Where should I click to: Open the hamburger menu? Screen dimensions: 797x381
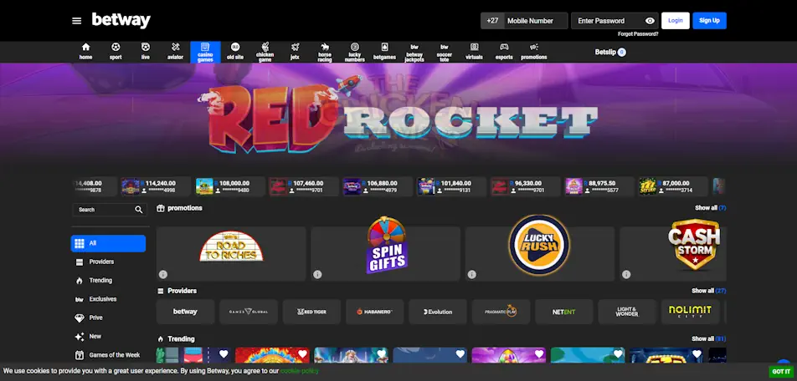click(x=77, y=21)
